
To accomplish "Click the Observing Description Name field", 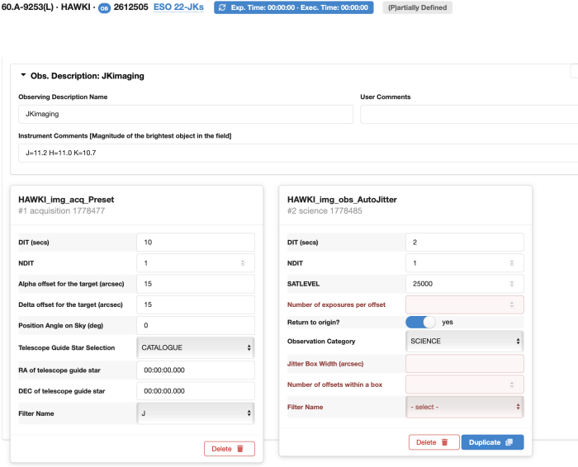I will coord(186,114).
